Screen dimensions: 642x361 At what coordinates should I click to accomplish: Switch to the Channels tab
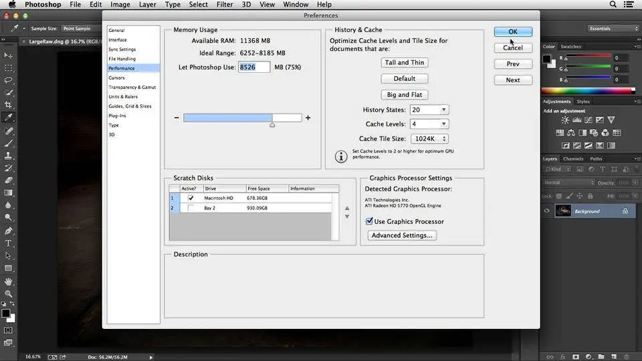(x=573, y=159)
